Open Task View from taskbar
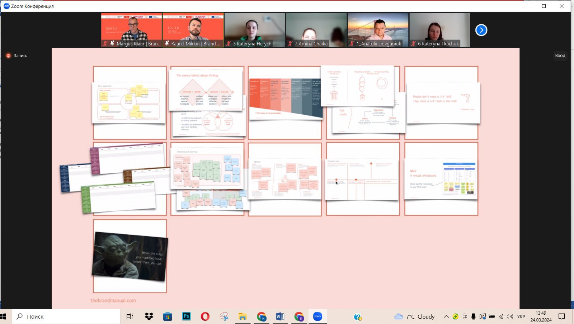The image size is (574, 324). [x=130, y=316]
